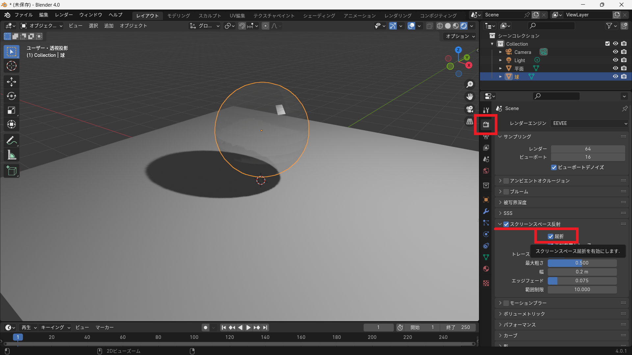Click the Add Cube tool
The image size is (632, 355).
[12, 171]
